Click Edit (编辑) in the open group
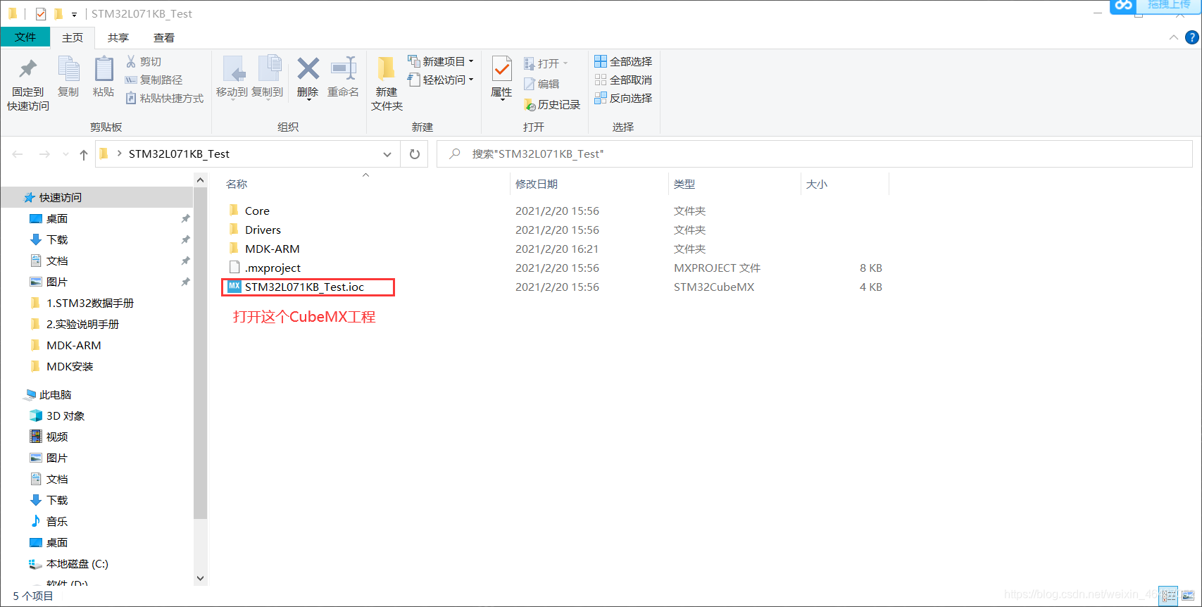The width and height of the screenshot is (1202, 607). pos(541,85)
